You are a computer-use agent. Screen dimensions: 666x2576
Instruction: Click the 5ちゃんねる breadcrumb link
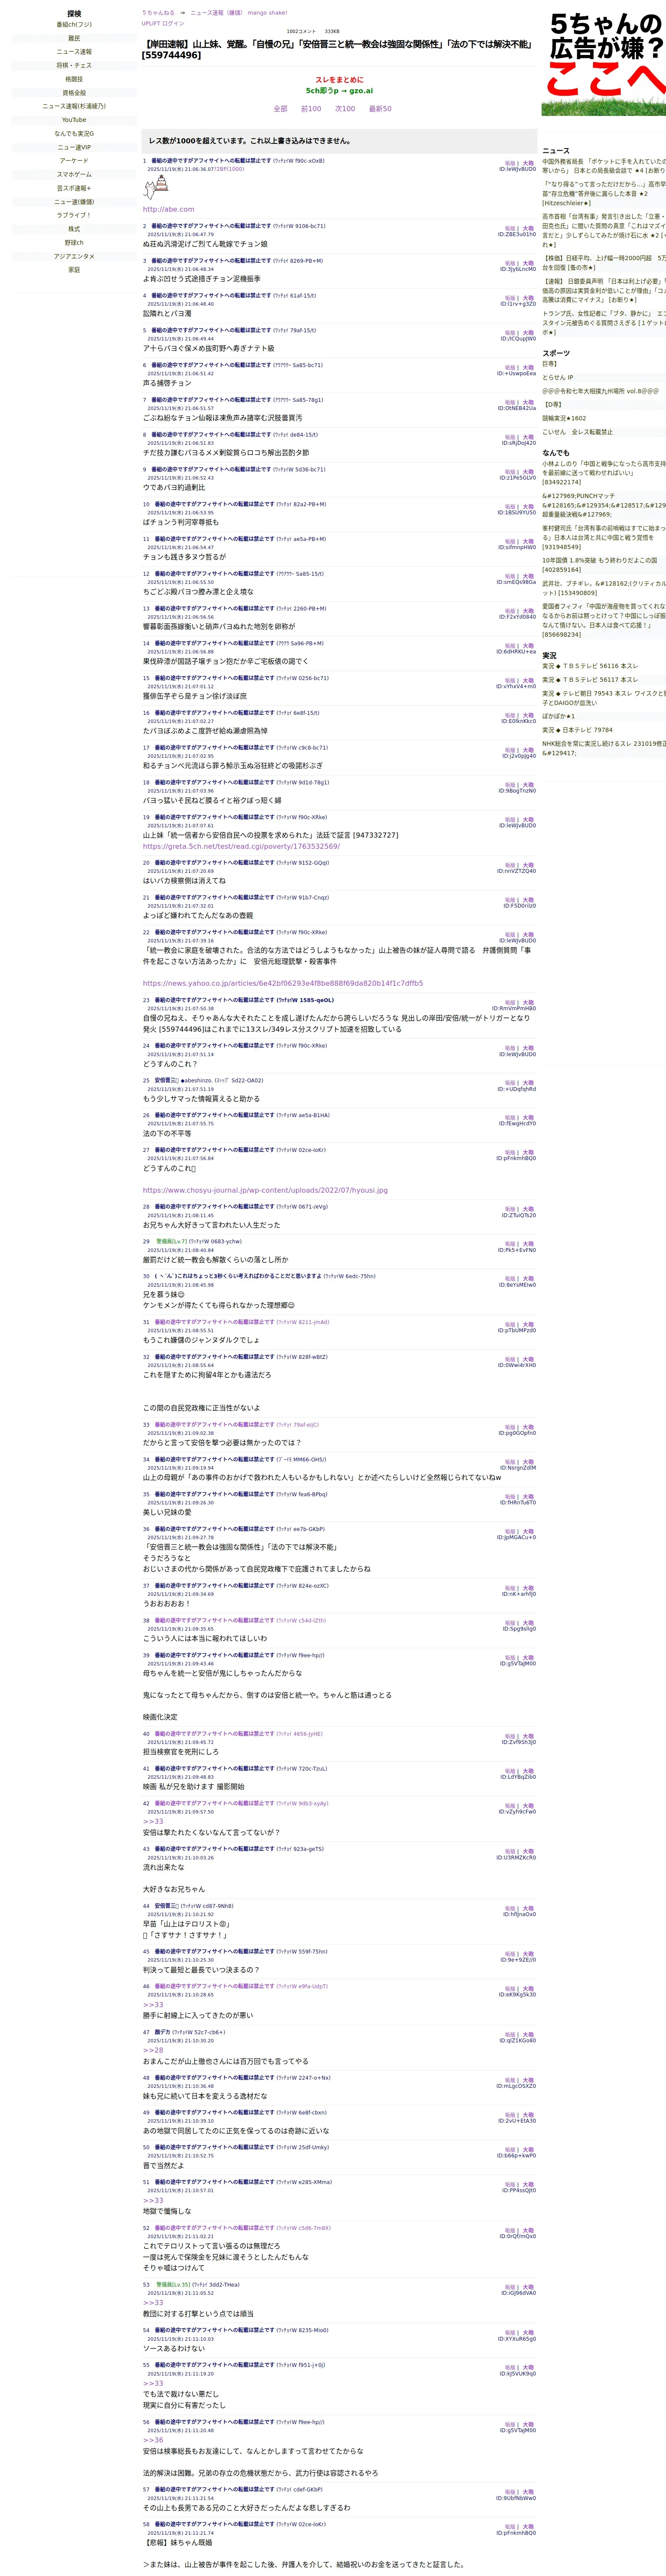(x=158, y=13)
